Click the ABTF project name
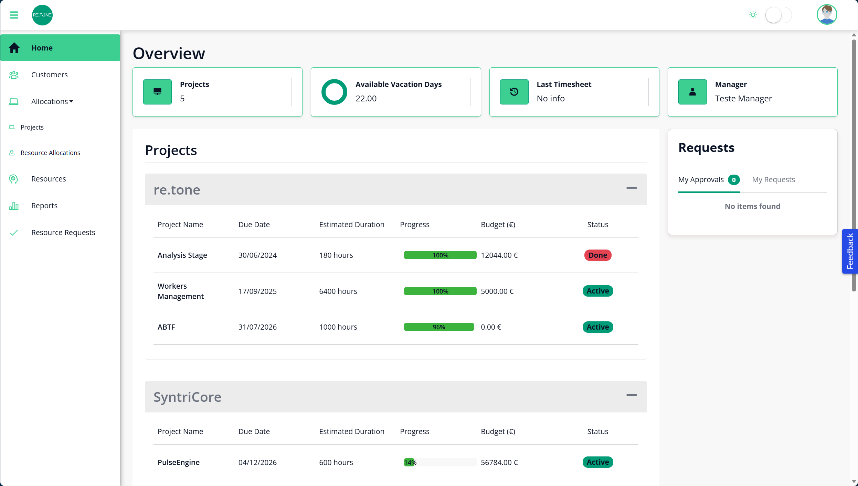Image resolution: width=858 pixels, height=486 pixels. click(166, 327)
